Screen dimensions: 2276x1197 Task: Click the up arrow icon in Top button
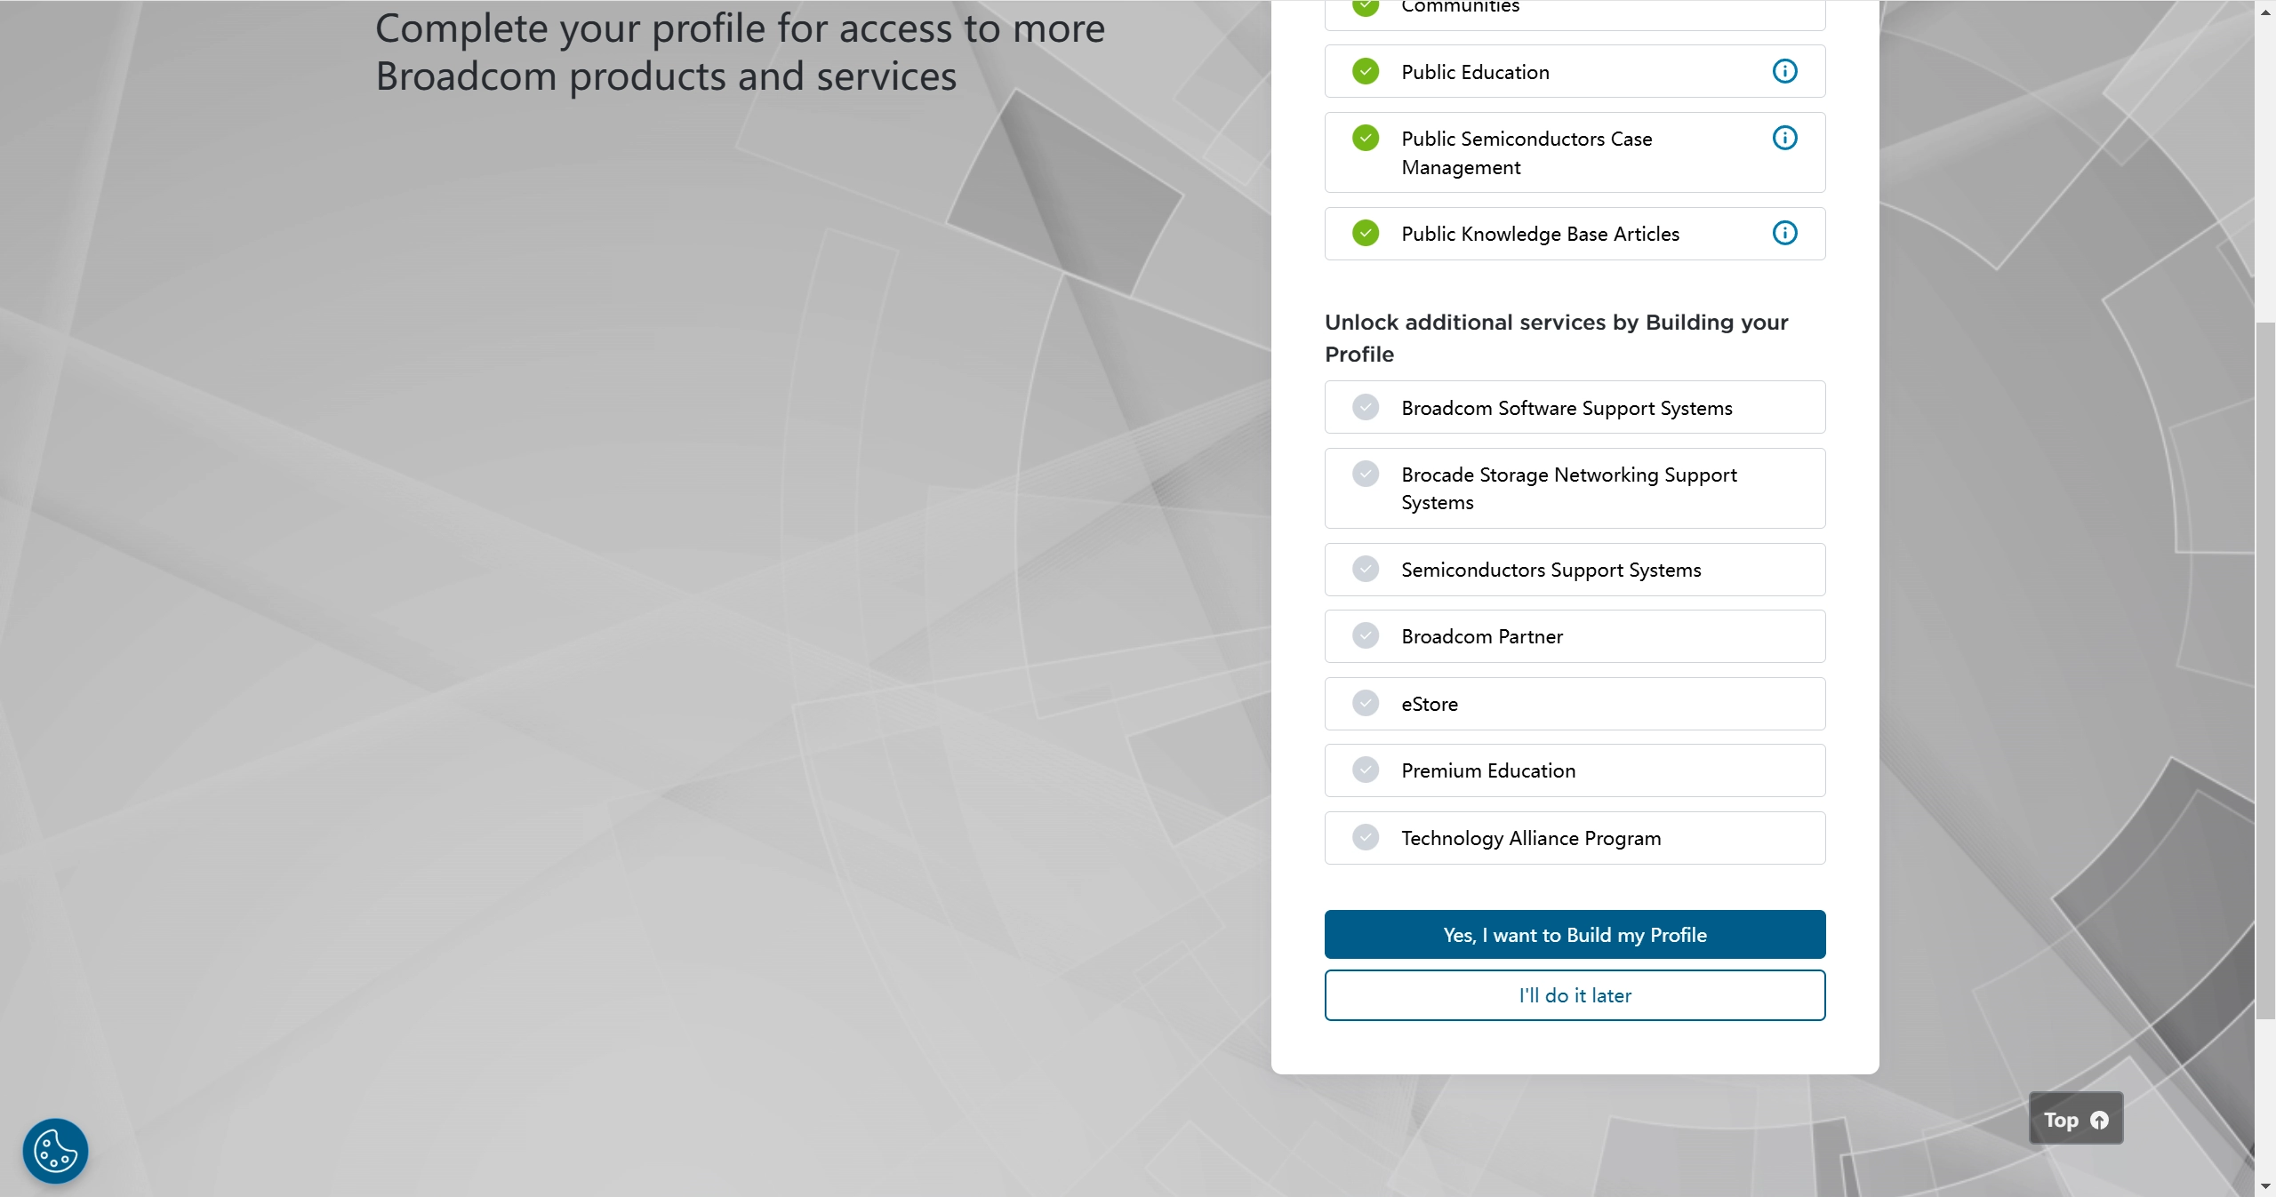click(2099, 1120)
